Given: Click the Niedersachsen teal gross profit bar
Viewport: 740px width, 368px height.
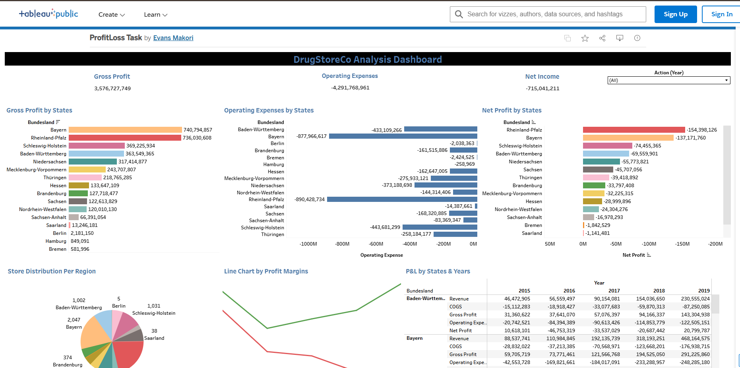Looking at the screenshot, I should [x=93, y=162].
